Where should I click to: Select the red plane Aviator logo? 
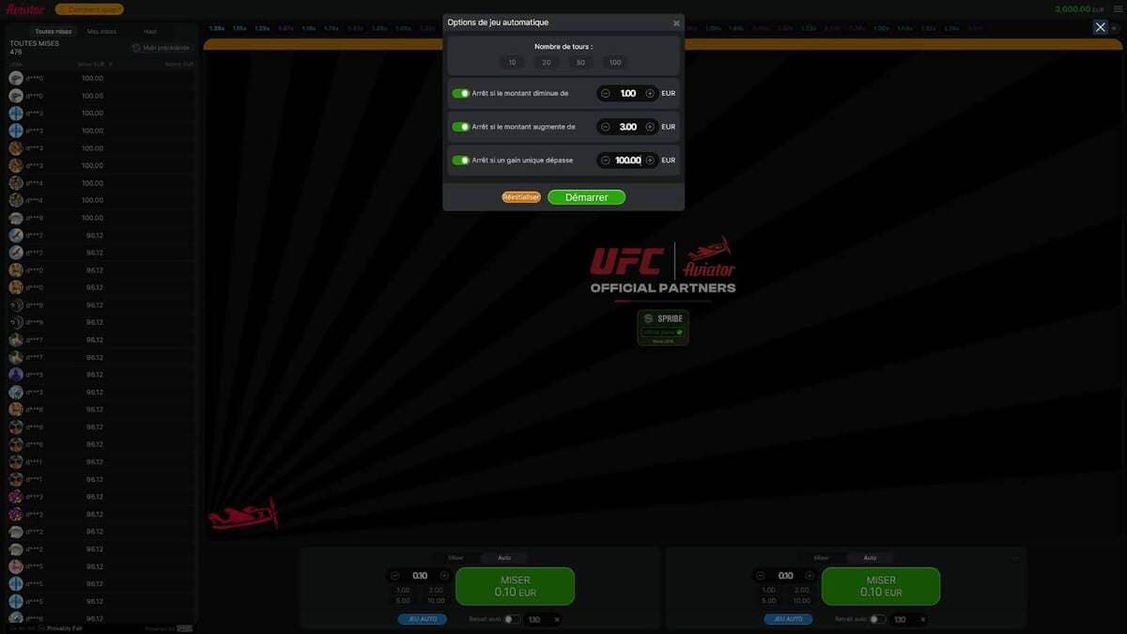coord(26,8)
